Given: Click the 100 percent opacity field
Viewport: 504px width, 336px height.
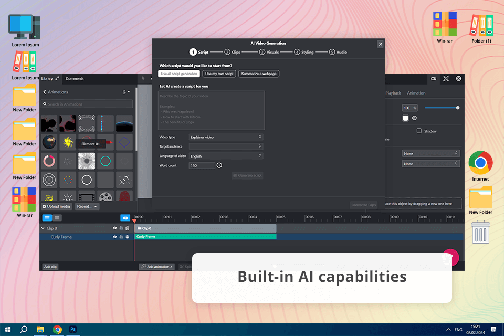Looking at the screenshot, I should 409,108.
